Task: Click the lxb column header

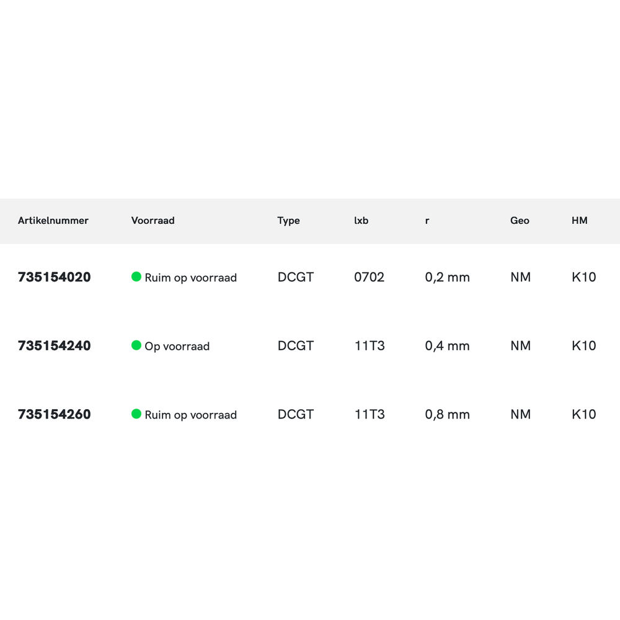Action: [361, 221]
